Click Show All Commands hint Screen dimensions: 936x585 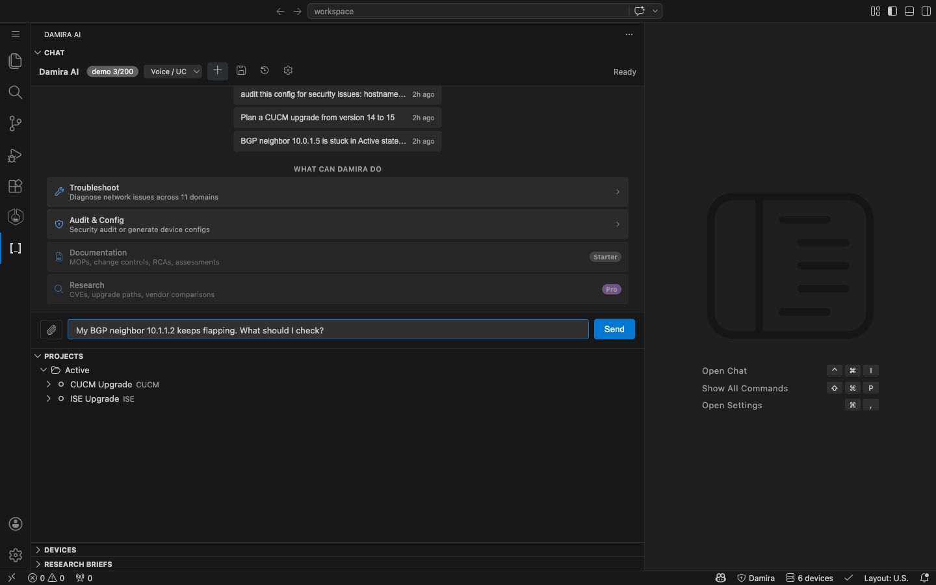click(x=745, y=388)
